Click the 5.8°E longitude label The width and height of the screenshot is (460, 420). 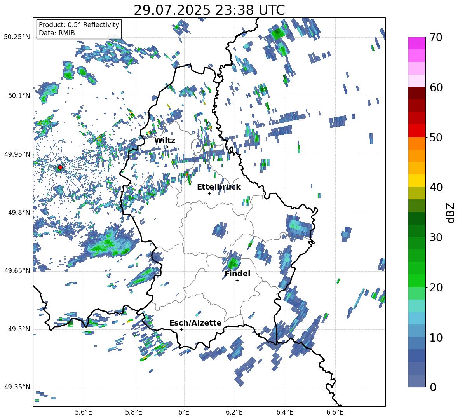pos(134,412)
